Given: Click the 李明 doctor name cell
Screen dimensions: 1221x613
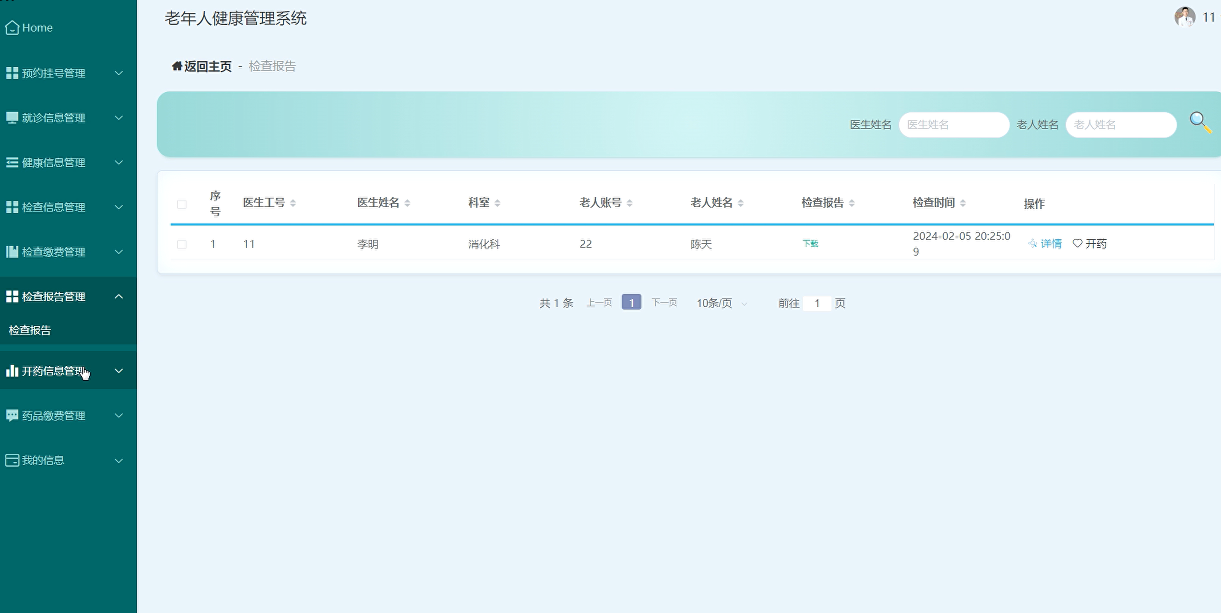Looking at the screenshot, I should pyautogui.click(x=368, y=244).
